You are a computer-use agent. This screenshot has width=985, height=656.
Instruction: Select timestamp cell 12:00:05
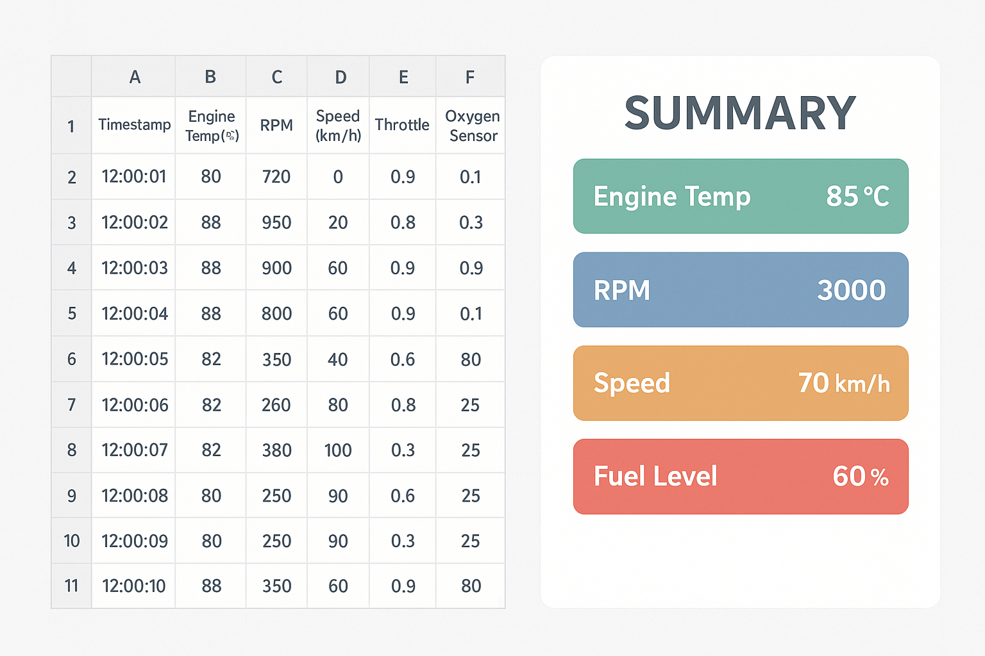click(133, 359)
